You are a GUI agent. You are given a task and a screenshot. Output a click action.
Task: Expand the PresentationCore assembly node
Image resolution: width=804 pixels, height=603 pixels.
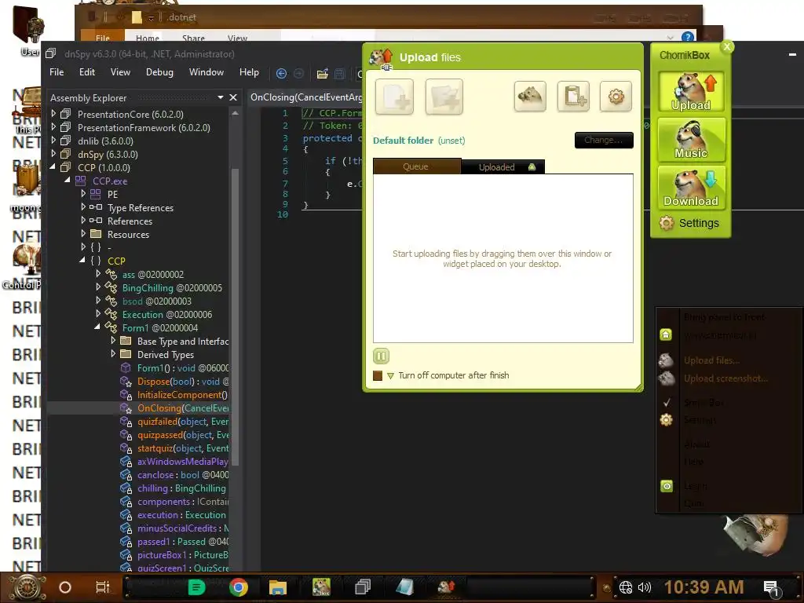pos(53,114)
